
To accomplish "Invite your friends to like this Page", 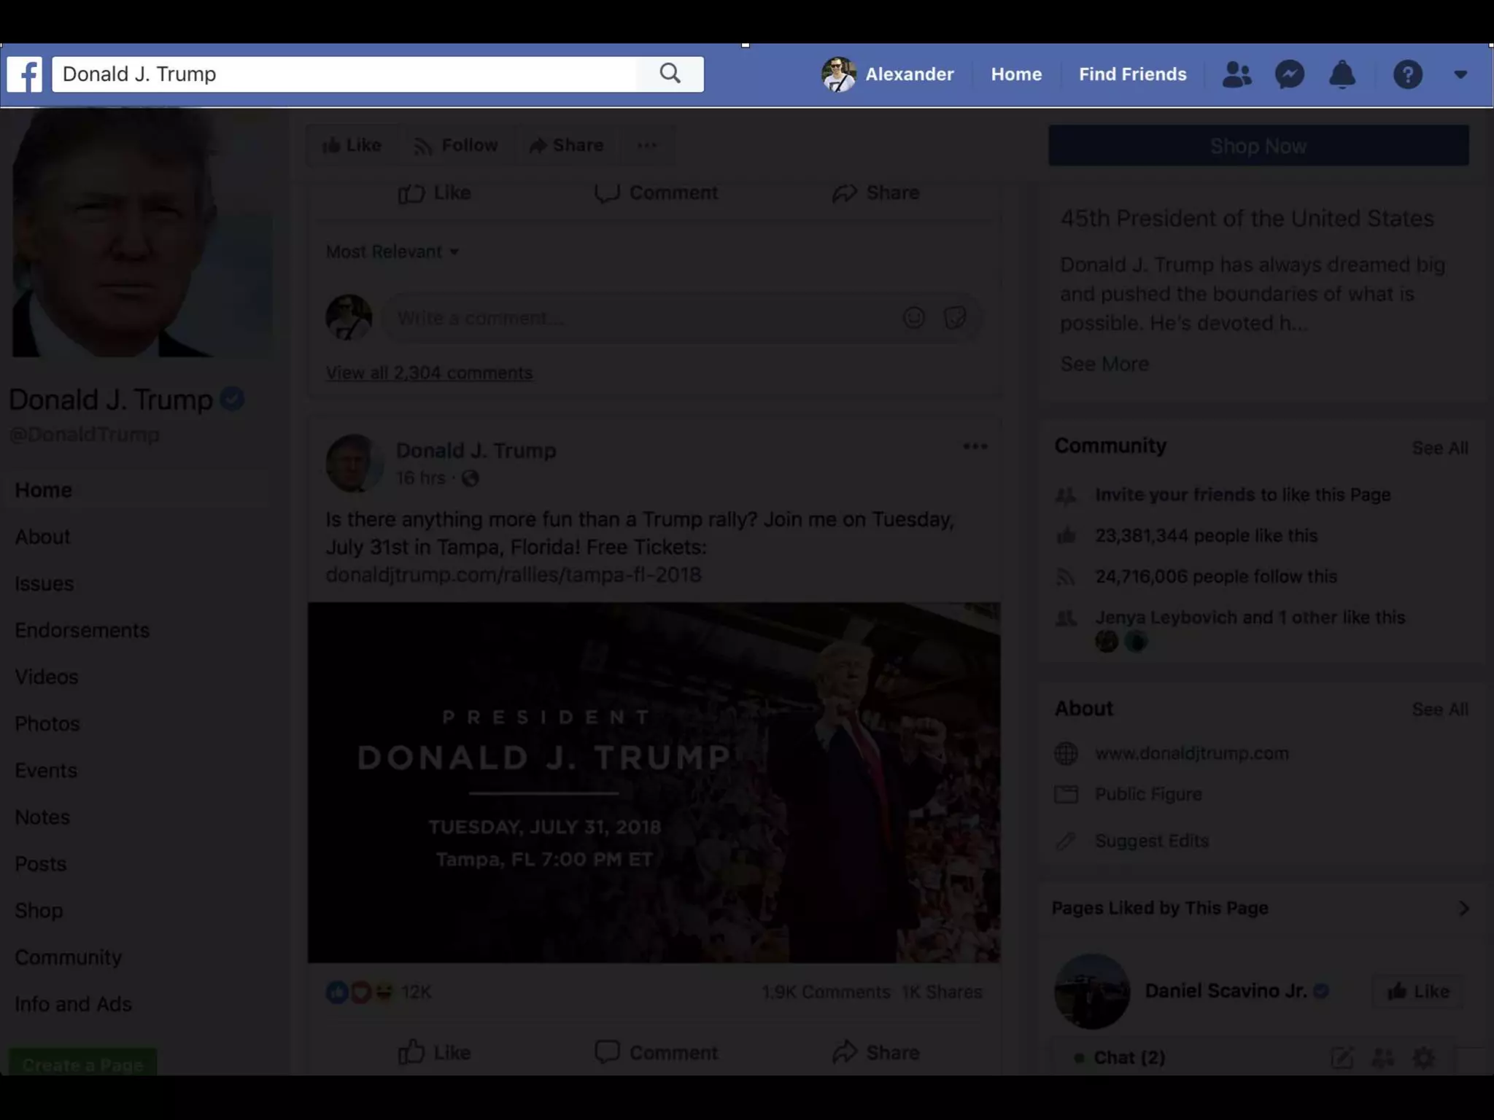I will click(x=1242, y=494).
